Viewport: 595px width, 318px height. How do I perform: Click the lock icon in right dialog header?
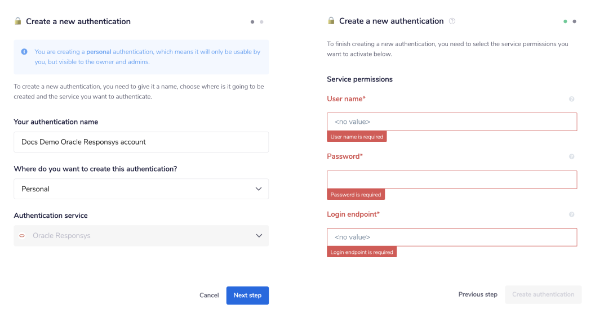click(331, 21)
